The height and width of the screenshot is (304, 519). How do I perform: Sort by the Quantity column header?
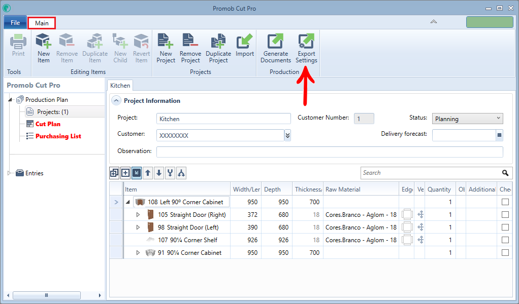click(440, 189)
